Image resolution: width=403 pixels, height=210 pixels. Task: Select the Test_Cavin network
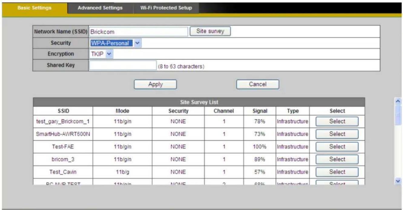click(337, 172)
